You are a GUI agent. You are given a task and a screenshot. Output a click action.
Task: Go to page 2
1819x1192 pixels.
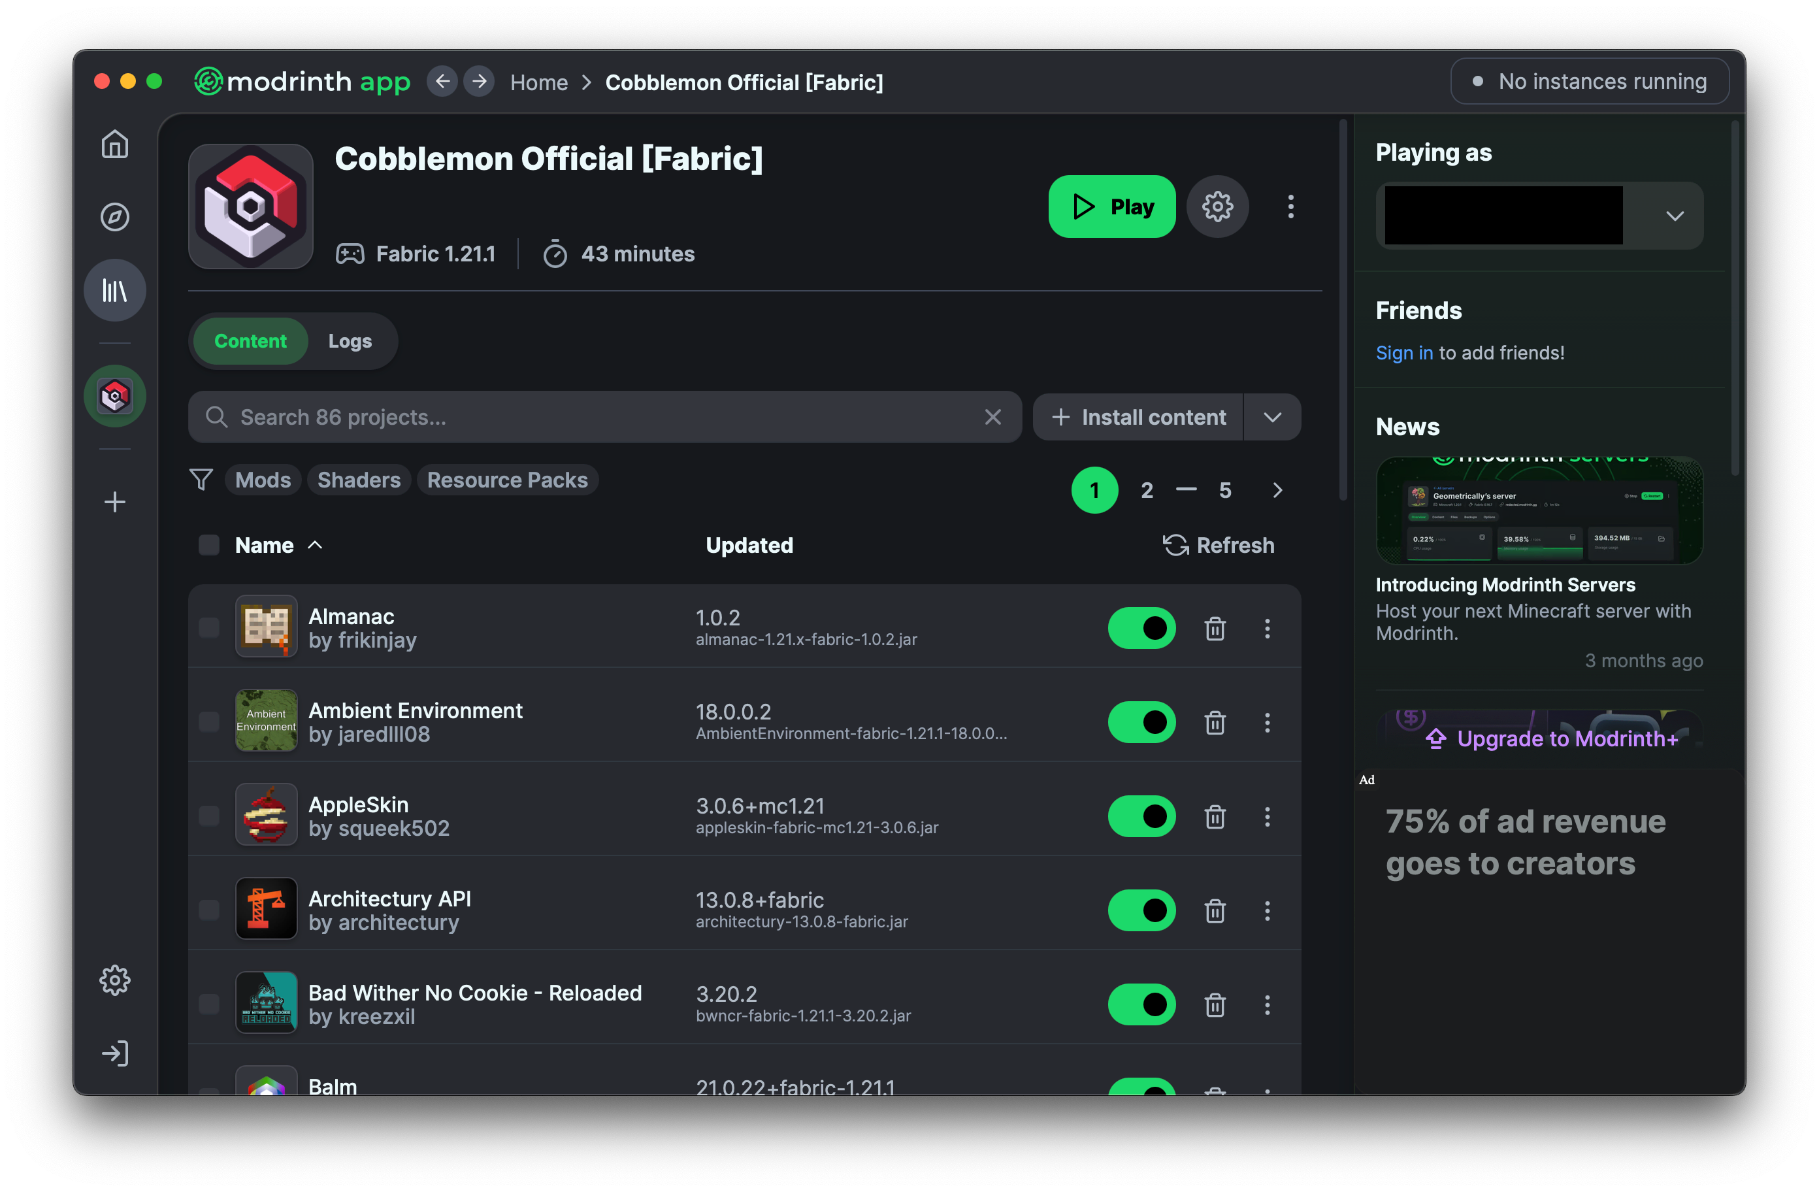click(1147, 490)
